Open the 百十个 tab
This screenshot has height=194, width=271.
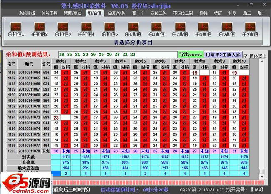point(138,13)
